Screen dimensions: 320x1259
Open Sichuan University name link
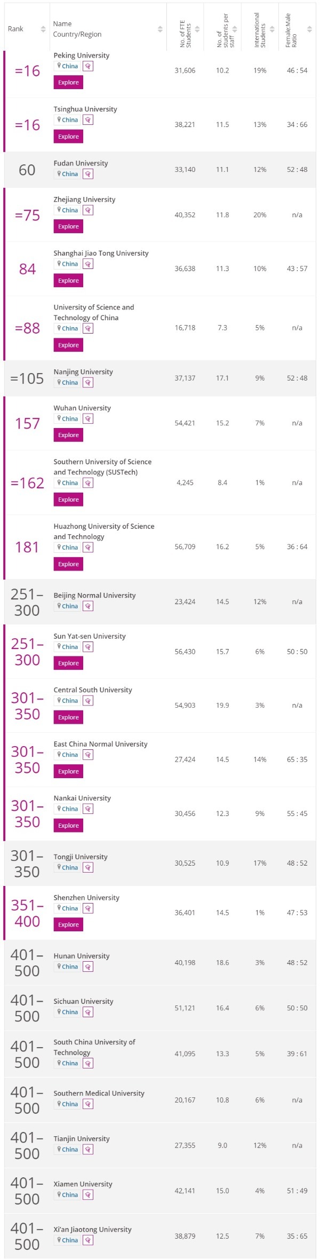pos(83,1002)
